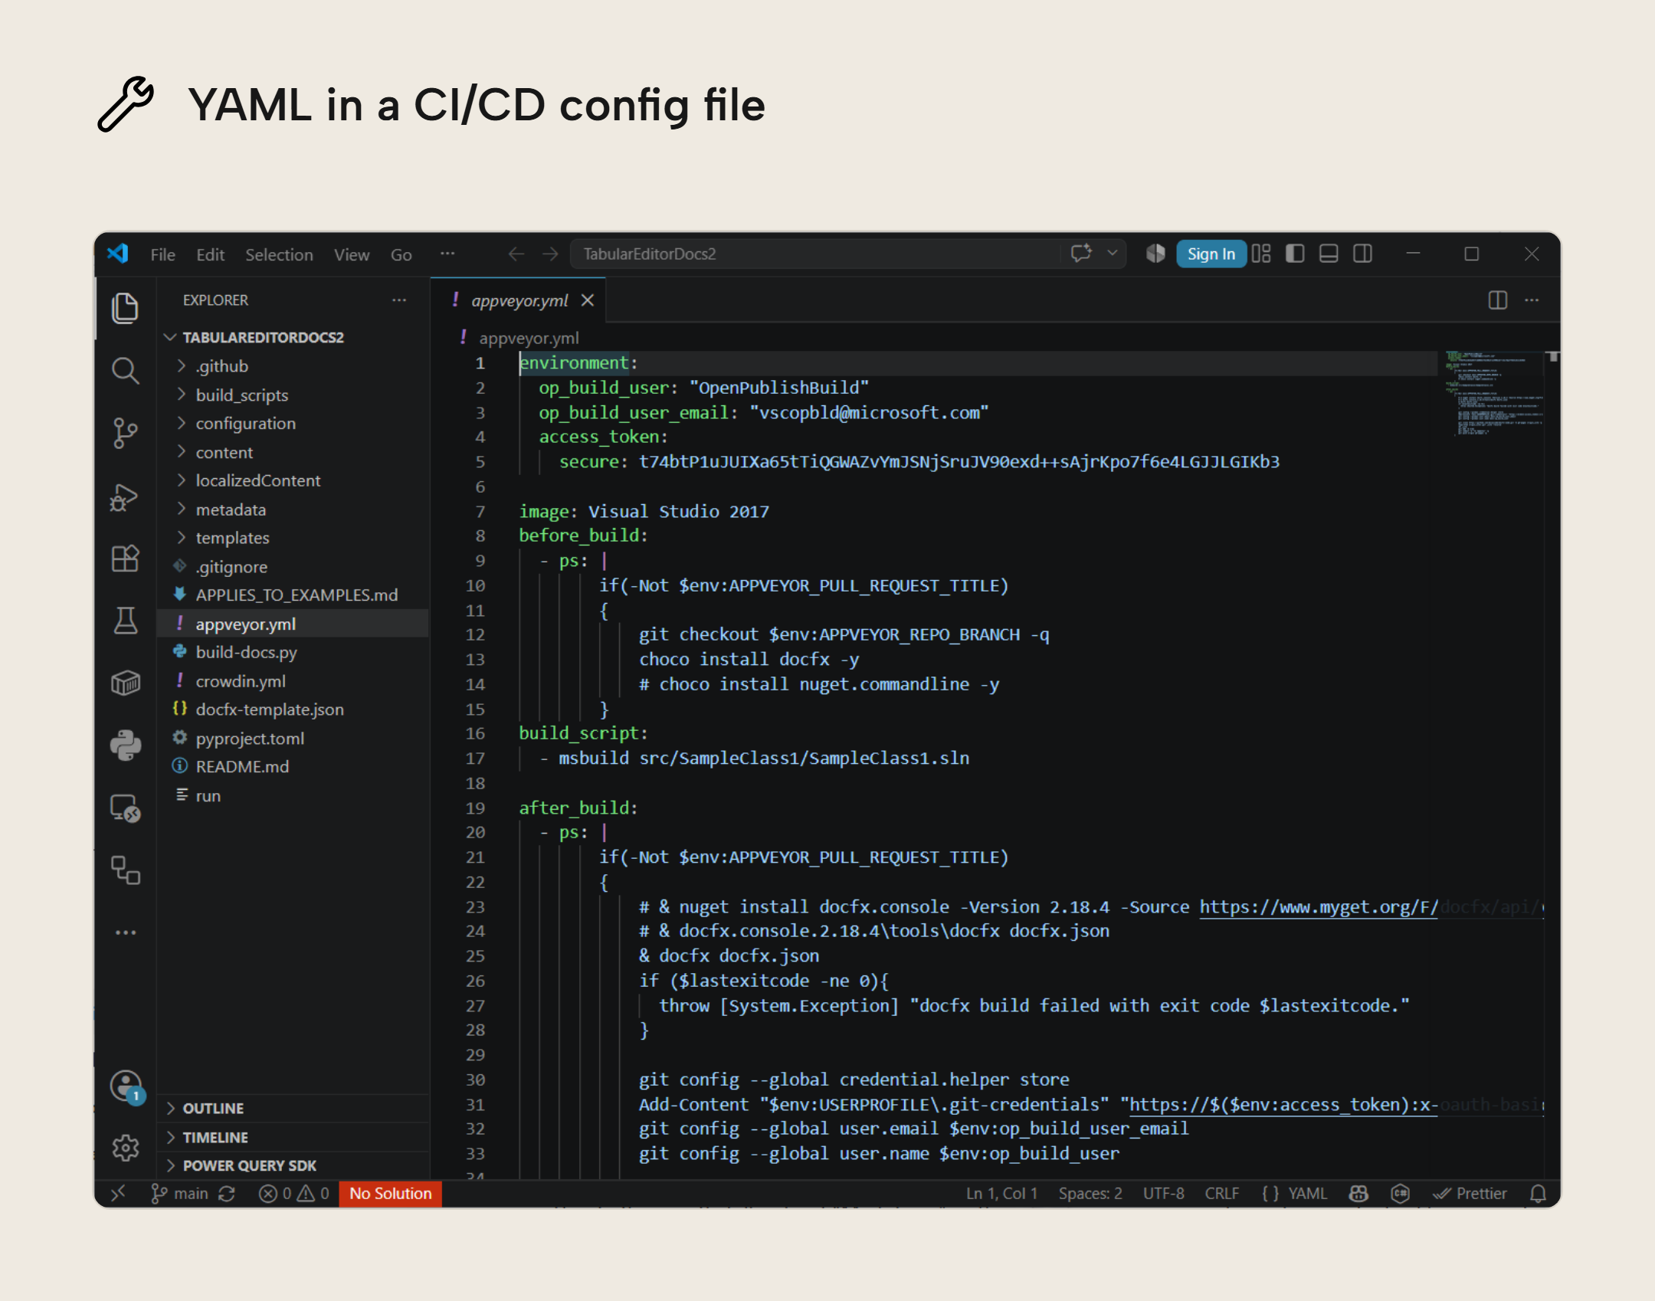This screenshot has height=1301, width=1655.
Task: Open the Edit menu
Action: [210, 254]
